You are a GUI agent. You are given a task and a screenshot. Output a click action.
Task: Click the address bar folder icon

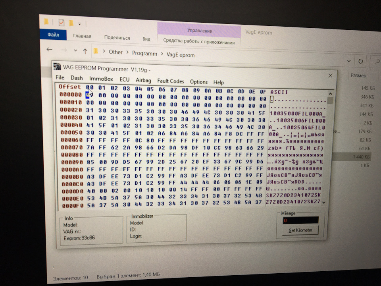[x=96, y=51]
